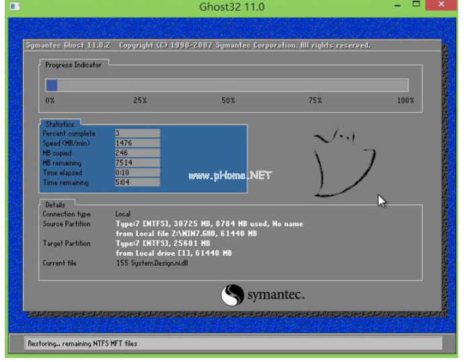The width and height of the screenshot is (467, 362).
Task: Click the Time elapsed value field
Action: (137, 173)
